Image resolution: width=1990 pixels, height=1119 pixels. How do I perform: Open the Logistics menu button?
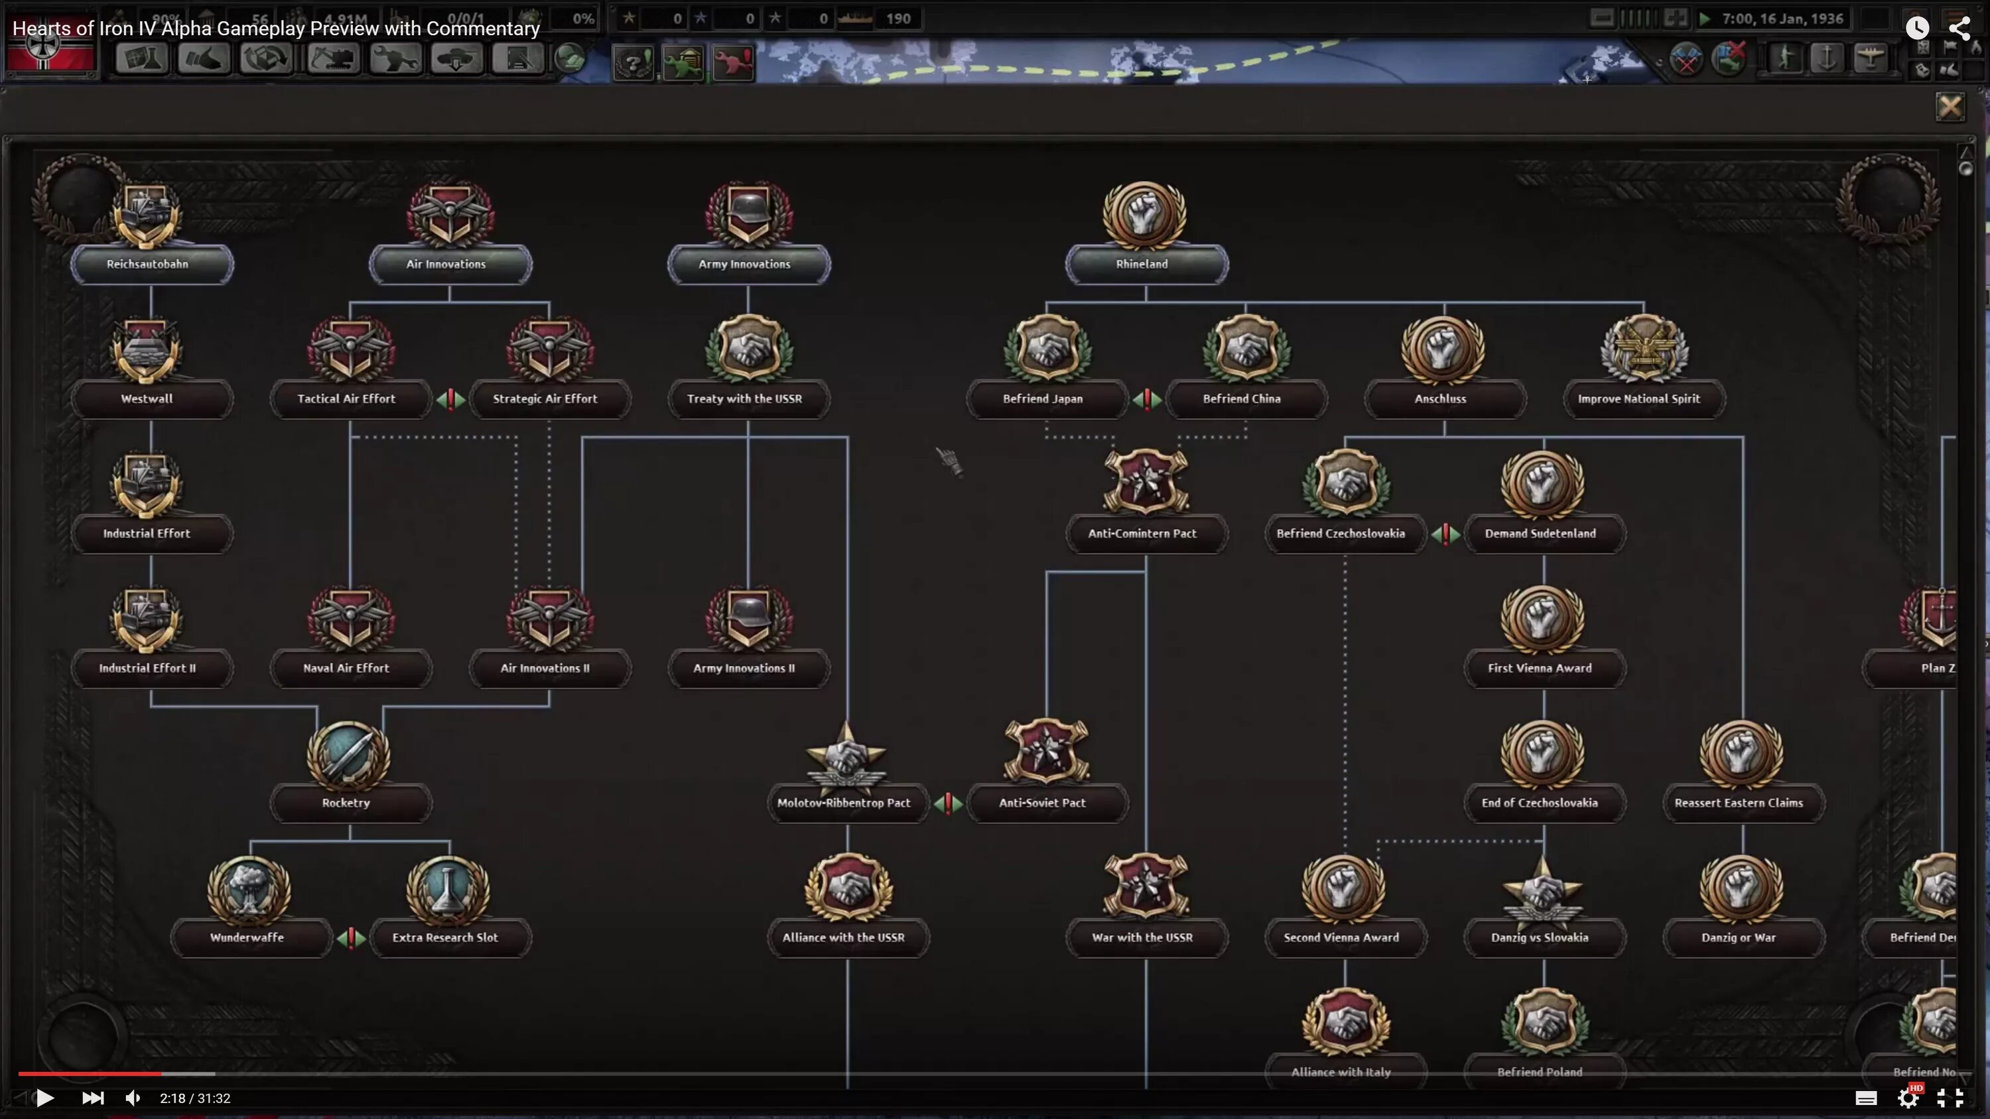coord(517,59)
